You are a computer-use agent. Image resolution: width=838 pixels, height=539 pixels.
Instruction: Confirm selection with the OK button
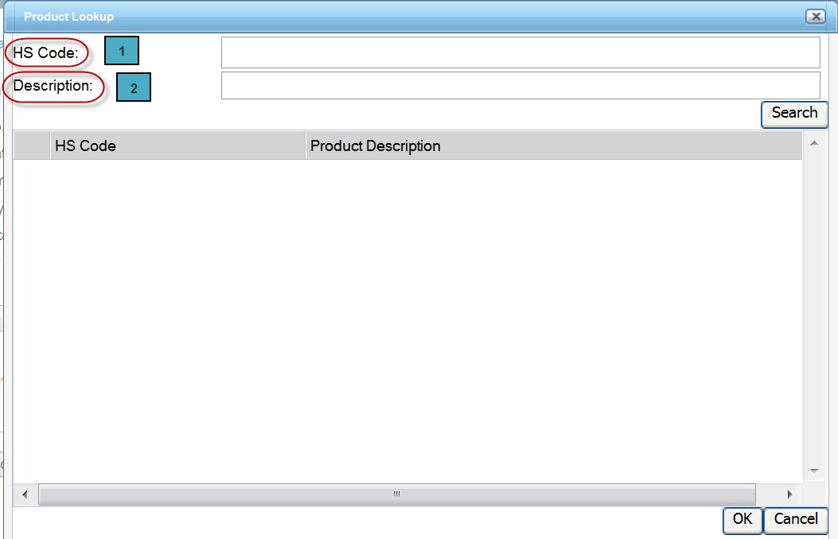743,520
